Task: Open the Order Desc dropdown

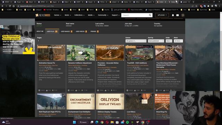Action: pos(169,41)
